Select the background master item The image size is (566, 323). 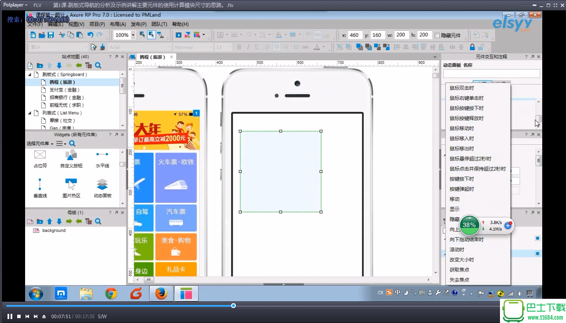coord(54,230)
